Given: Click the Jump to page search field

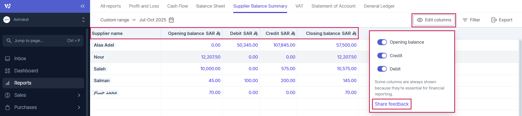Looking at the screenshot, I should click(x=43, y=41).
